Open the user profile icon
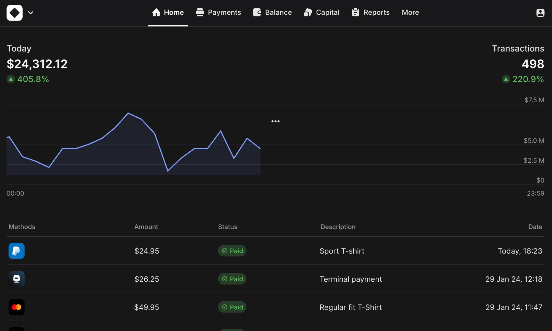 (540, 13)
